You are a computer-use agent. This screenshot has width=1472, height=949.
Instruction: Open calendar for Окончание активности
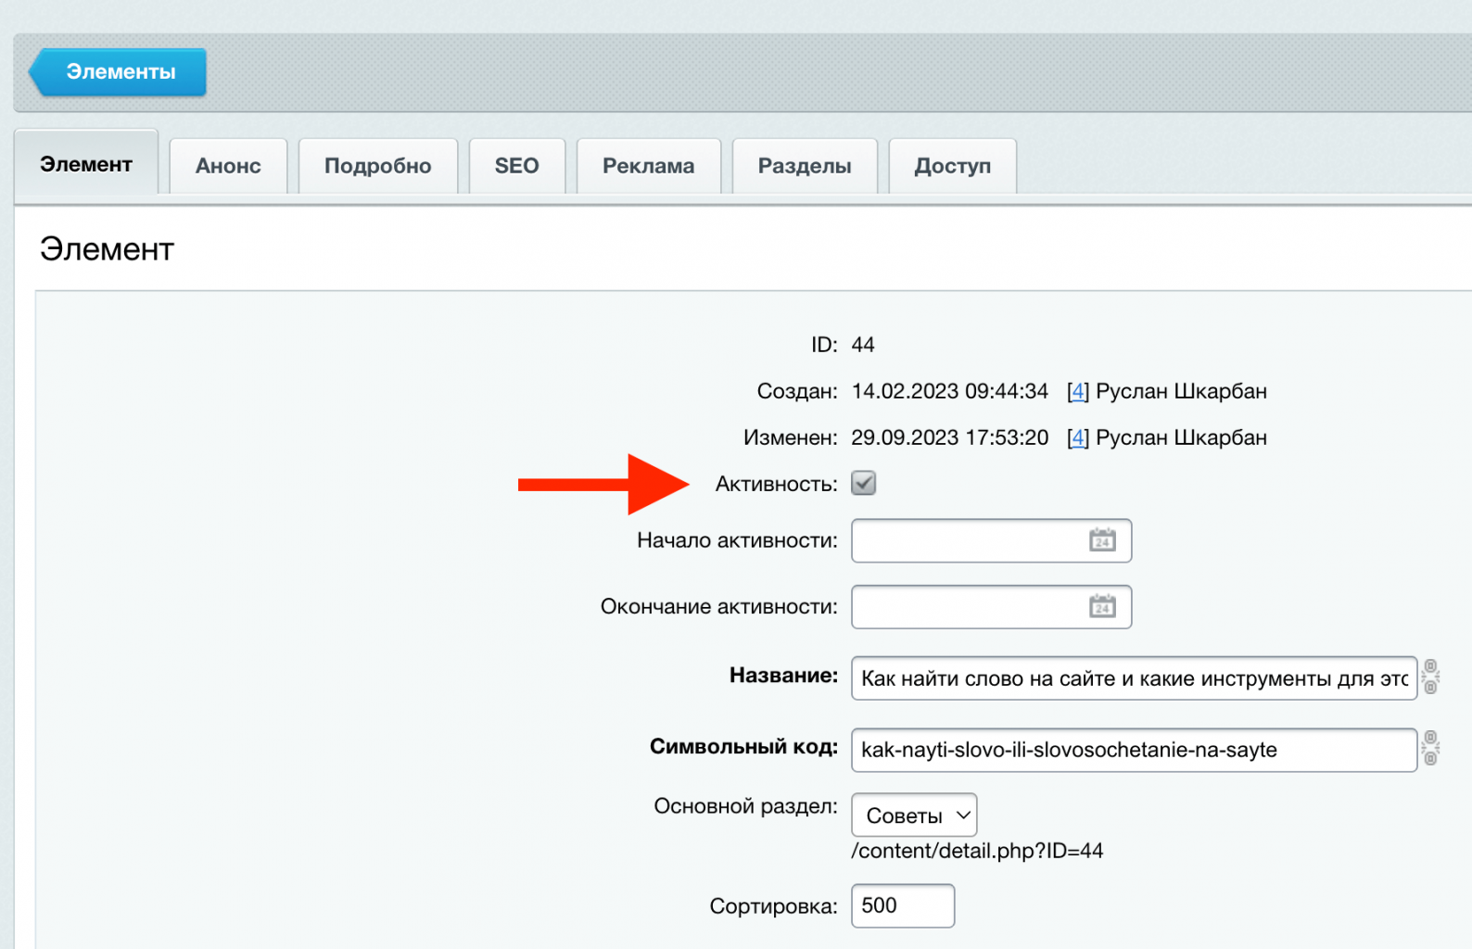[1102, 607]
